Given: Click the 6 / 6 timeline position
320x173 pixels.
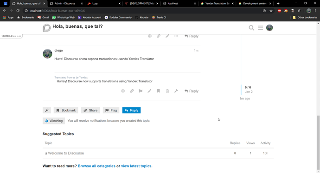Looking at the screenshot, I should 248,87.
